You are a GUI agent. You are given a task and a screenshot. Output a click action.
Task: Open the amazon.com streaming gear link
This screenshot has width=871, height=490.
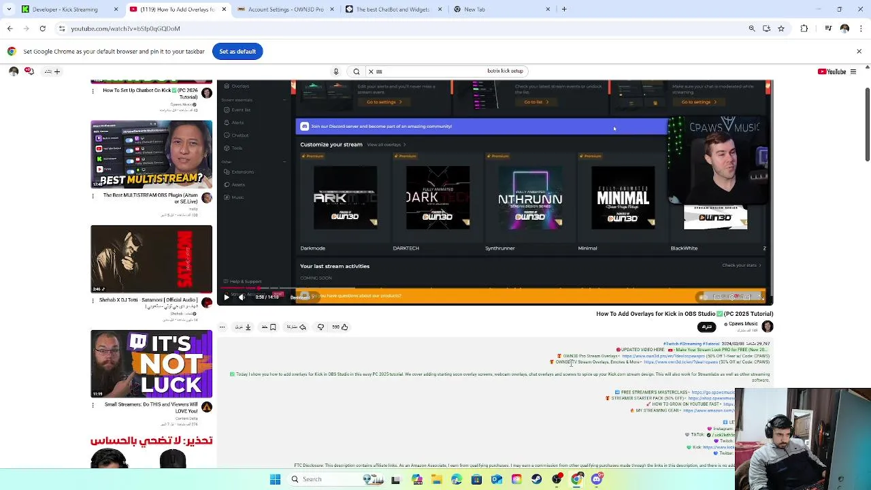click(x=708, y=410)
